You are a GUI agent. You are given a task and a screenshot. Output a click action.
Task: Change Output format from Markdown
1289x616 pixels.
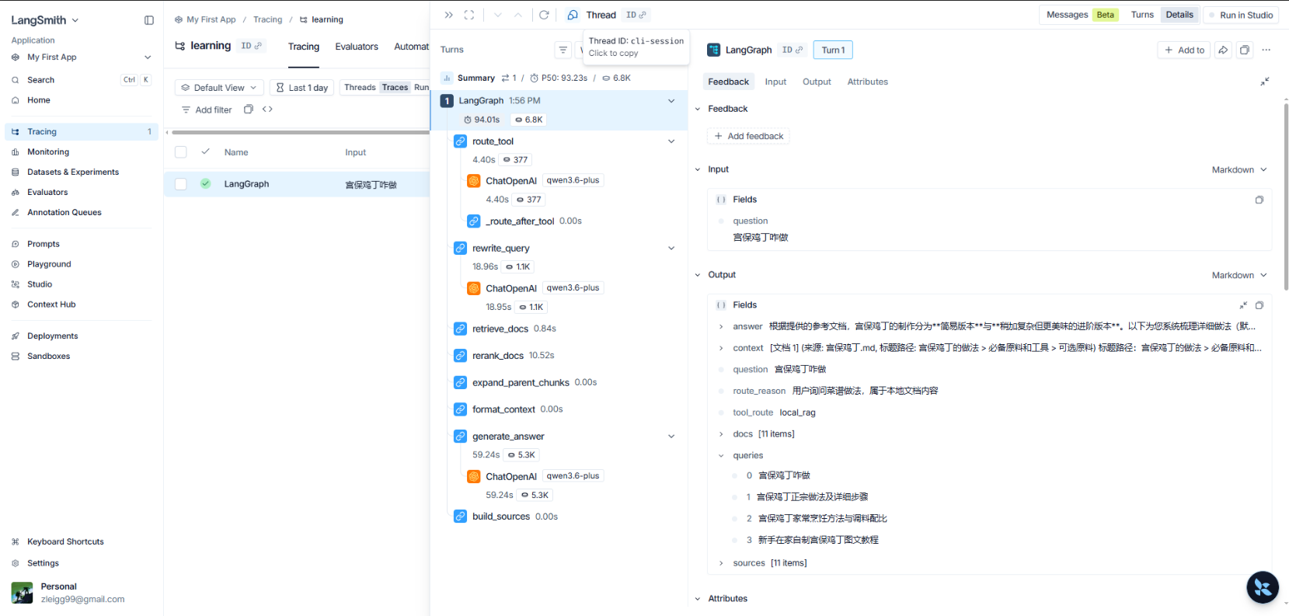point(1239,276)
